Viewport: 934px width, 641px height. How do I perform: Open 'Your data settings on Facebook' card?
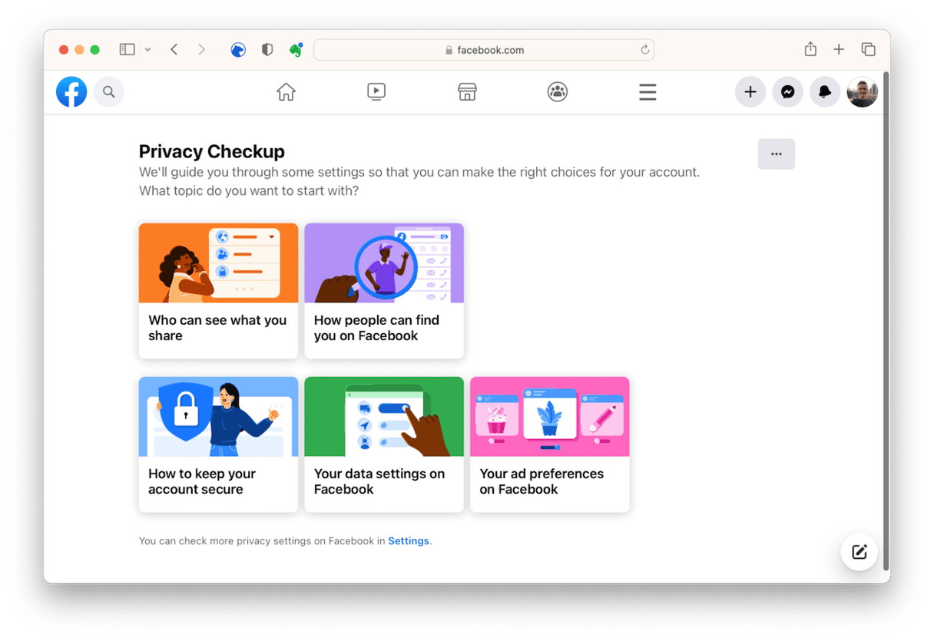pyautogui.click(x=384, y=444)
